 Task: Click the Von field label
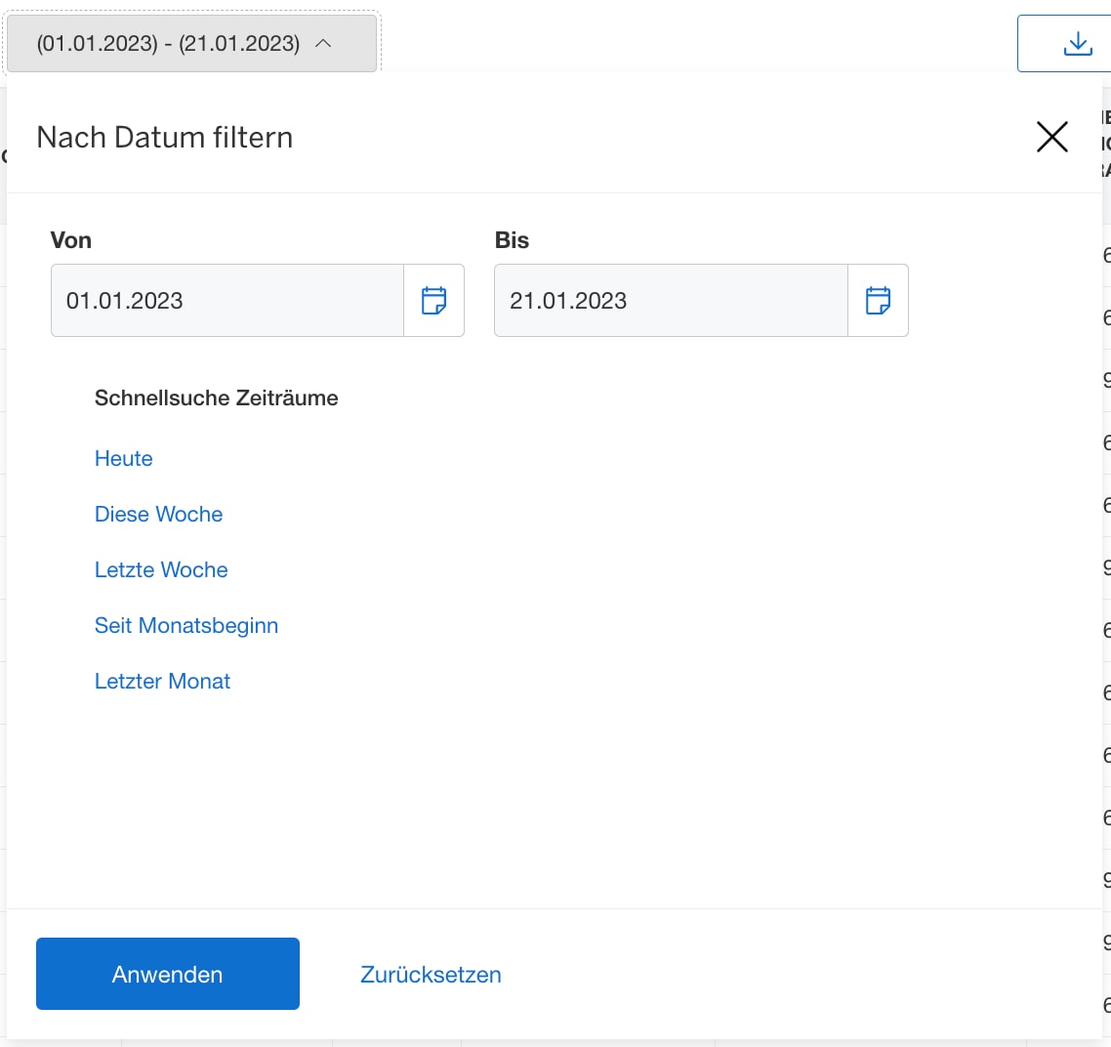tap(70, 239)
